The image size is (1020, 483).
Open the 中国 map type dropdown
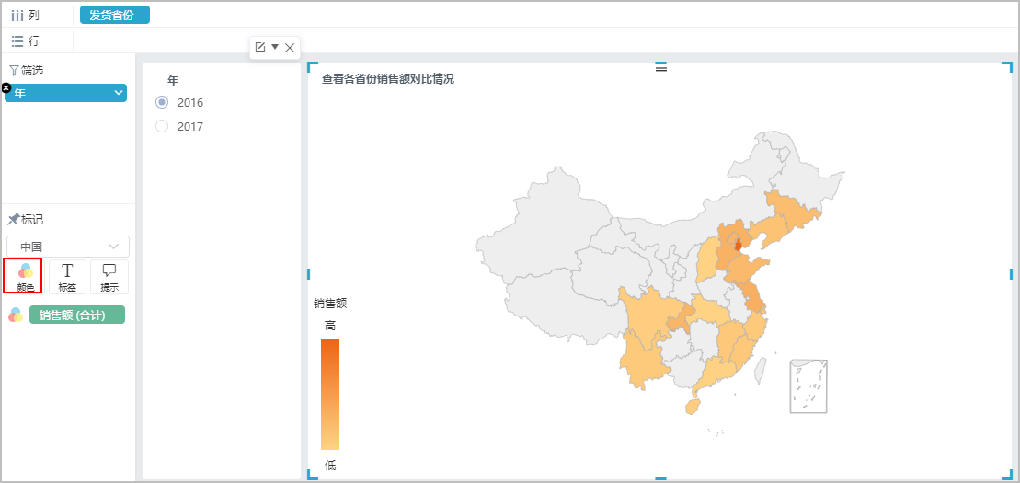[68, 247]
